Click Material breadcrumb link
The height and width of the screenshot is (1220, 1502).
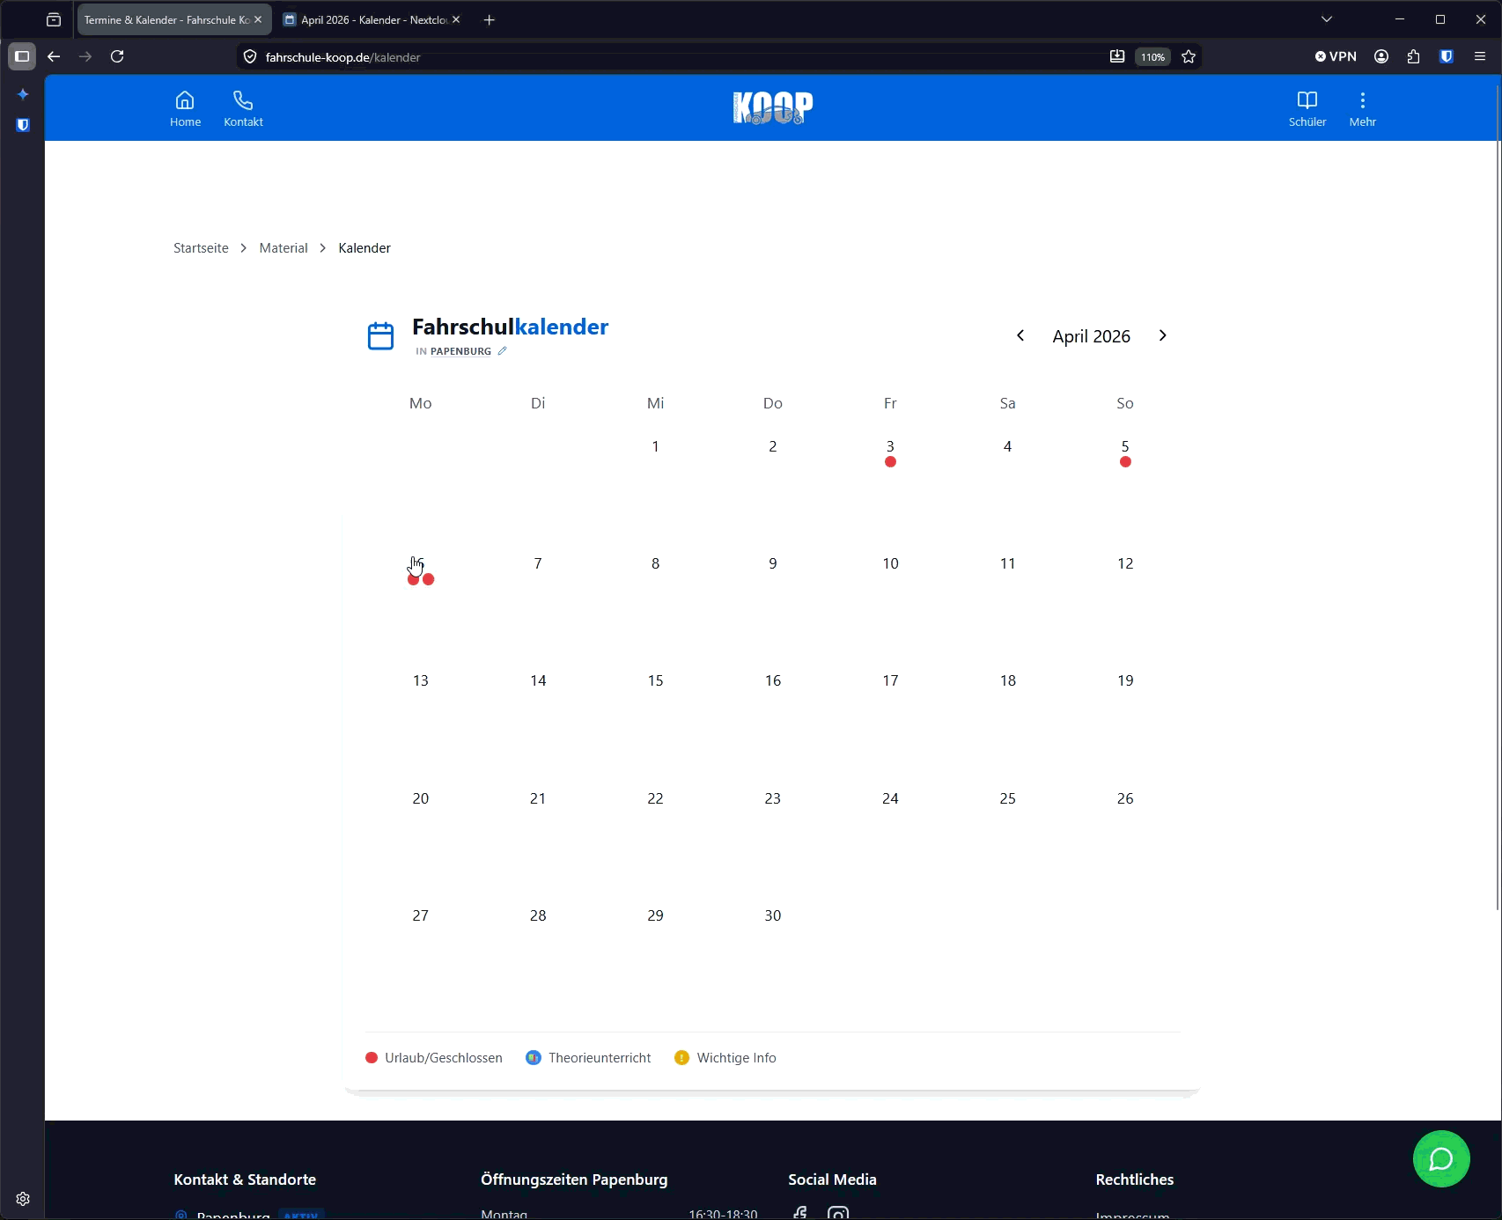coord(283,248)
